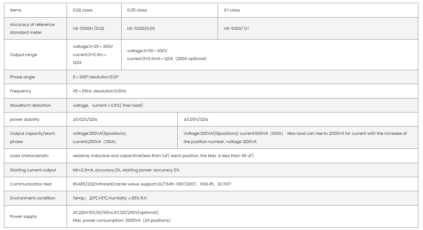Click the "Communication test" row label
Viewport: 423px width, 230px height.
click(31, 184)
